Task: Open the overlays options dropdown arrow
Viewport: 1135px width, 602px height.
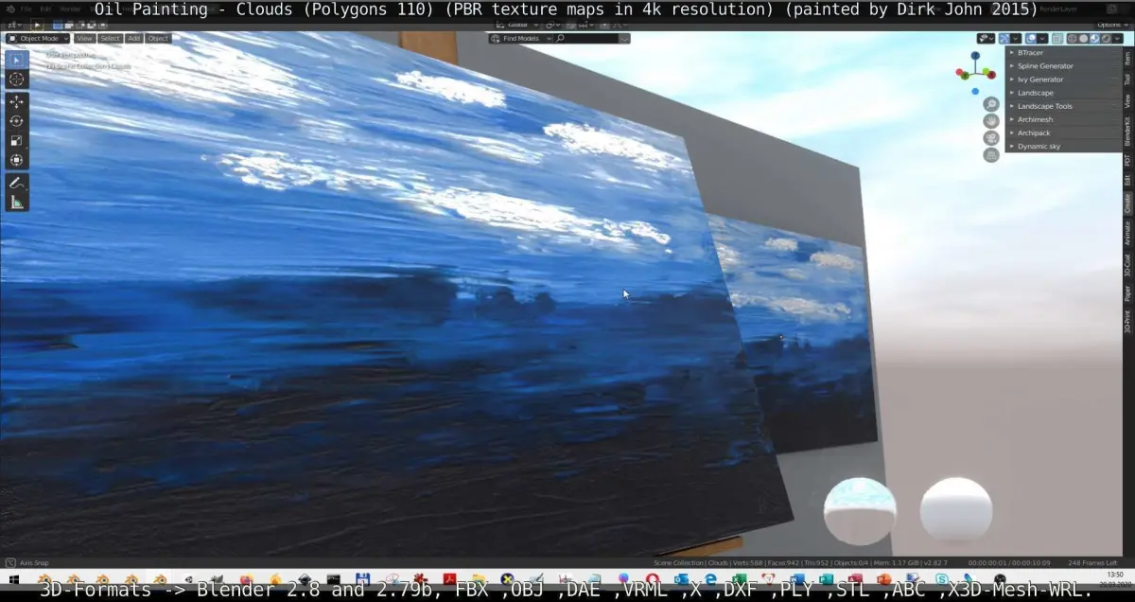Action: tap(1042, 39)
